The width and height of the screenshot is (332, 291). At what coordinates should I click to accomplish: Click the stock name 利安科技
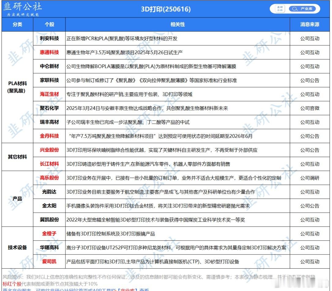[49, 38]
